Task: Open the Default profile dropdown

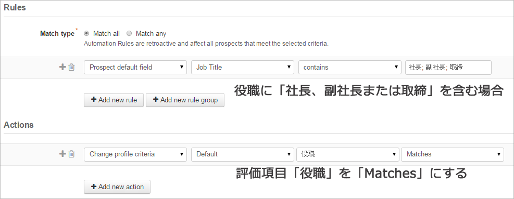Action: [243, 154]
